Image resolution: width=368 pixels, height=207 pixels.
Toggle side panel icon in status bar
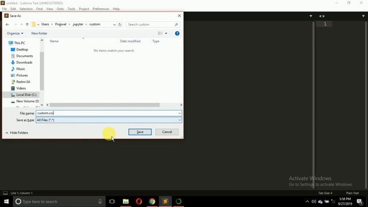coord(5,193)
